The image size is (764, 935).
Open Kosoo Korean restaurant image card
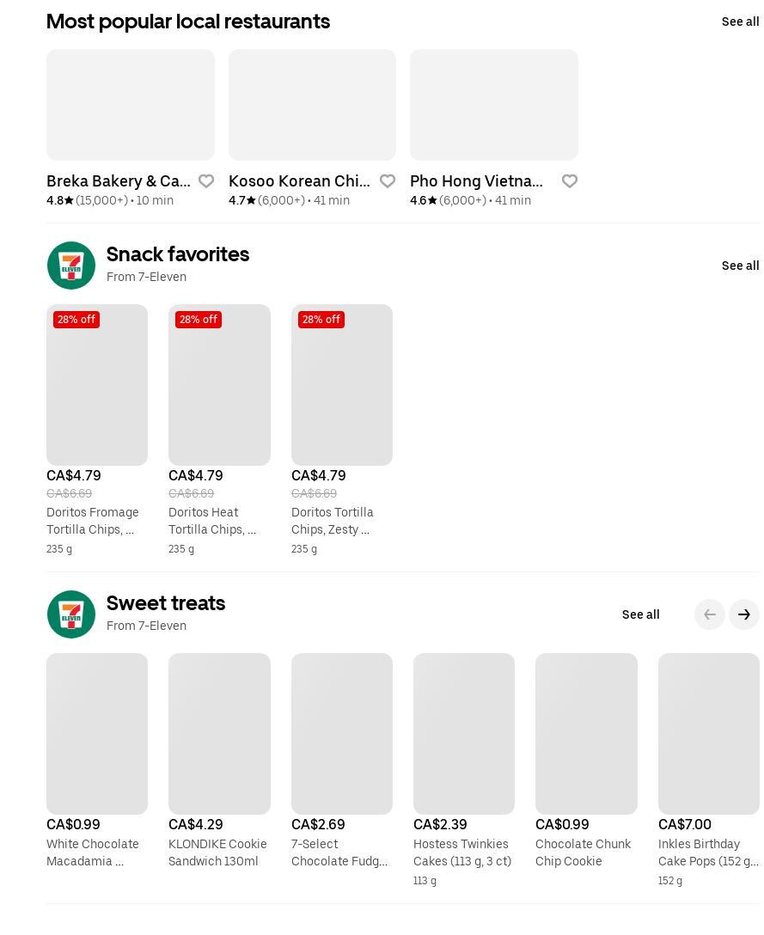(312, 105)
